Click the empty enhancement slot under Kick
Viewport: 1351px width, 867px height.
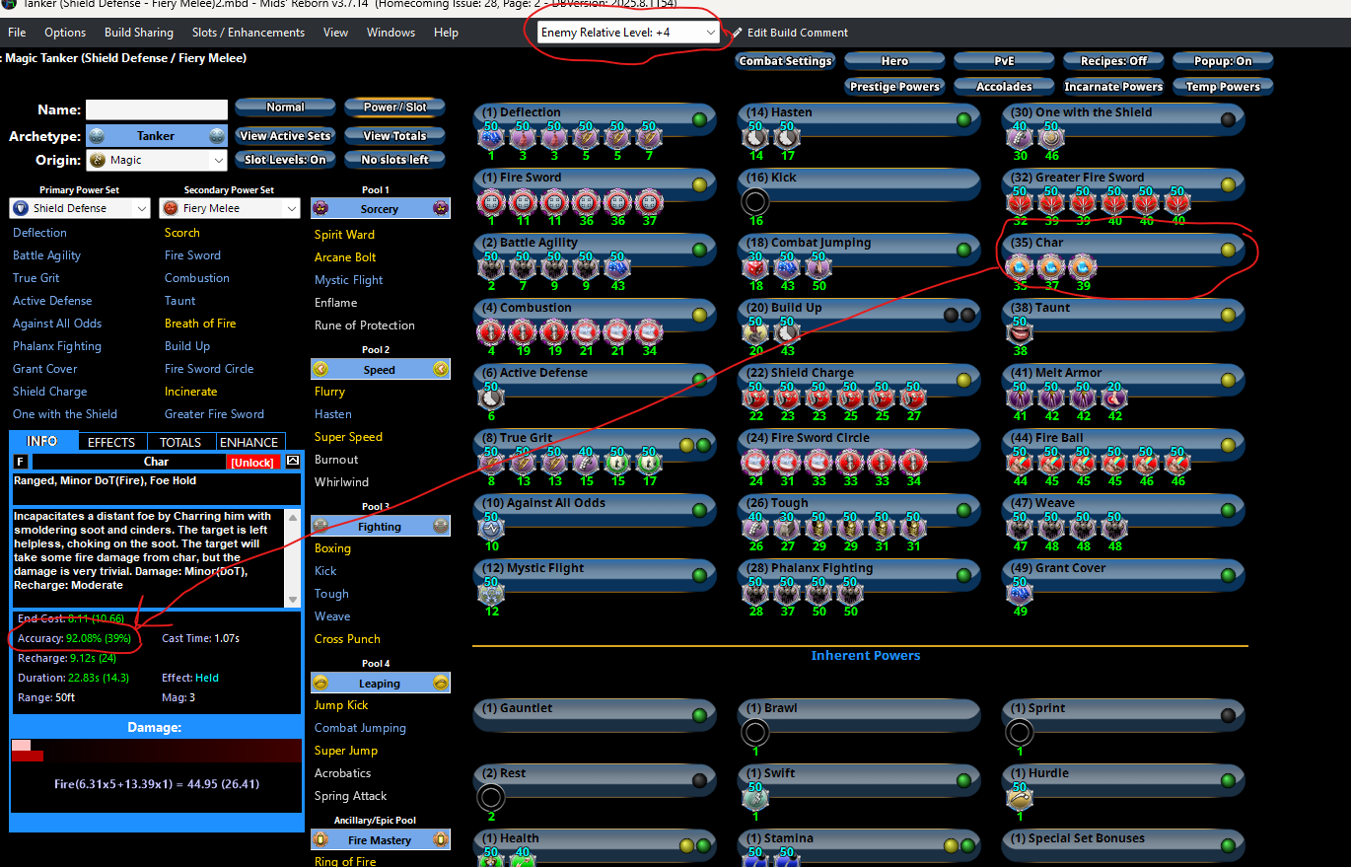754,202
